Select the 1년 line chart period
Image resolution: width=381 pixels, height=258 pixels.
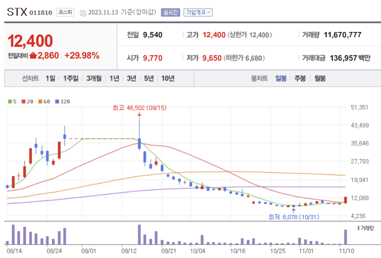pyautogui.click(x=114, y=78)
